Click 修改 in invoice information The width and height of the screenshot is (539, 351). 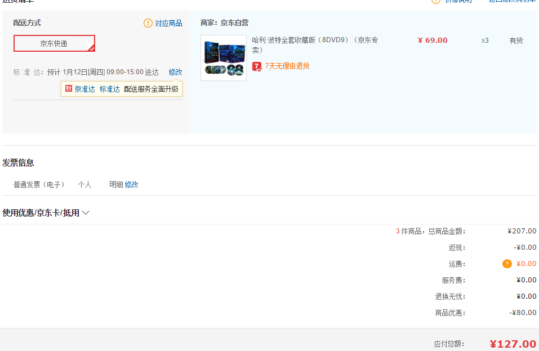pyautogui.click(x=131, y=184)
